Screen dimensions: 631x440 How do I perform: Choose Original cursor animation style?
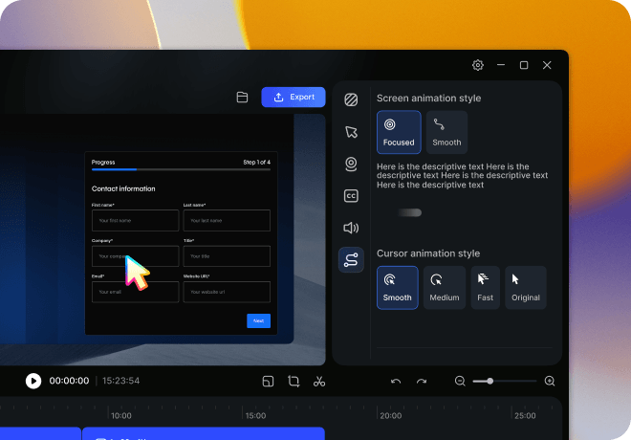[x=526, y=287]
